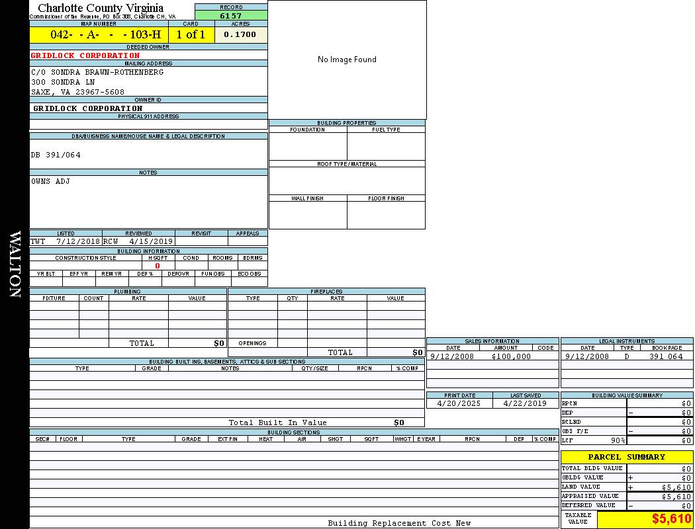Click the reviewed date 4/15/2019

pyautogui.click(x=150, y=241)
